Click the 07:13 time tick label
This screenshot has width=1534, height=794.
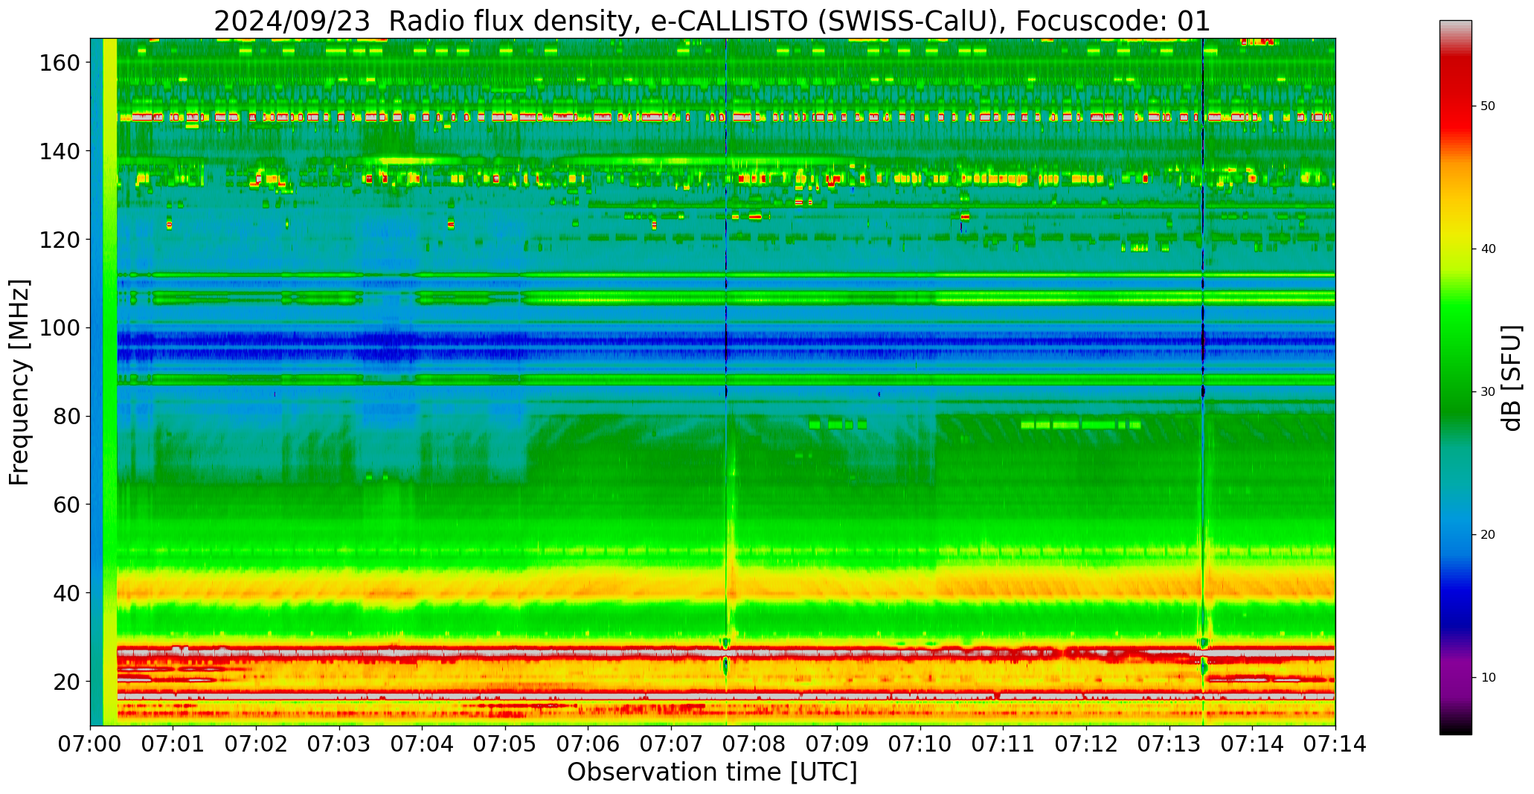click(1169, 743)
